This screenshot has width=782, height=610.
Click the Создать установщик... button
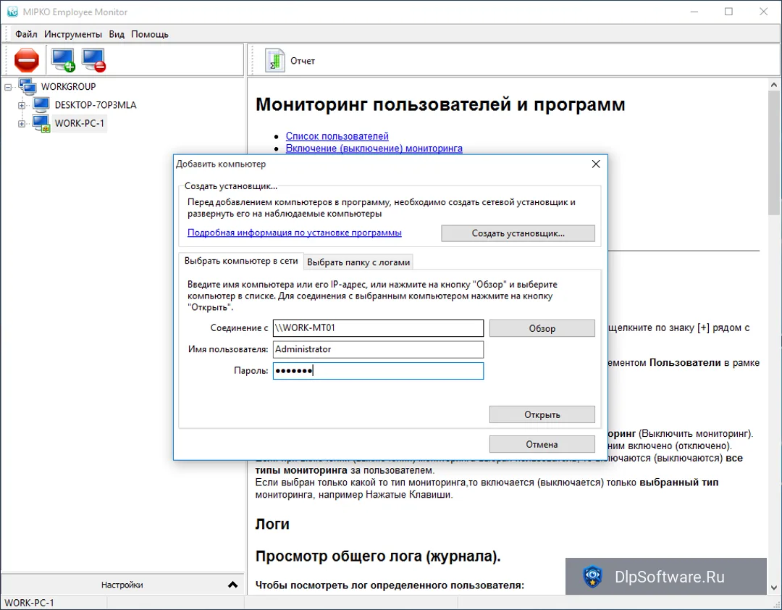coord(518,233)
